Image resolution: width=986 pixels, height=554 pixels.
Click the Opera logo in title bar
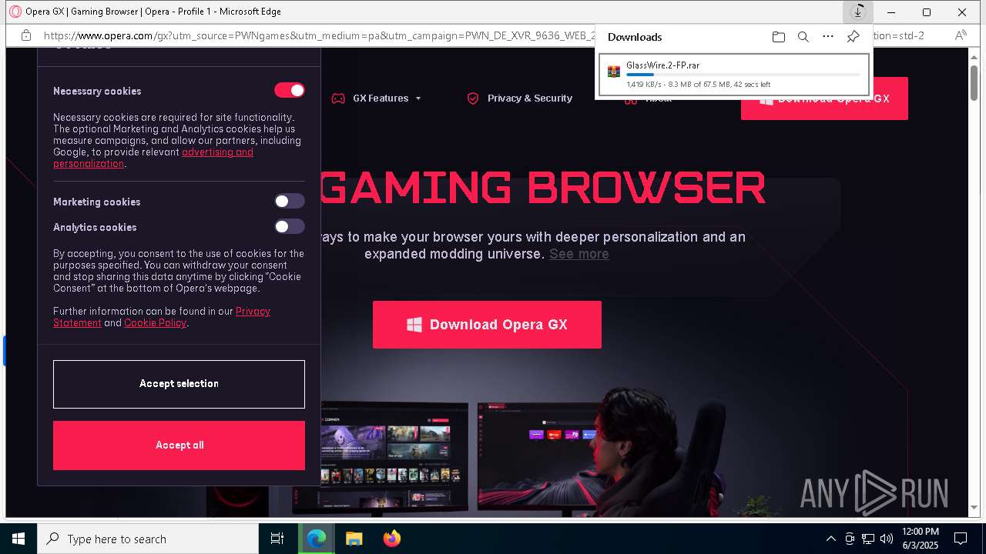(x=15, y=12)
